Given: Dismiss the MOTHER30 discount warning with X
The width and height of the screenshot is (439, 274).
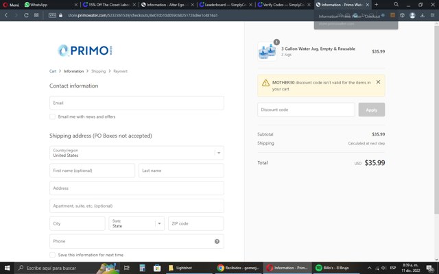Looking at the screenshot, I should click(378, 82).
